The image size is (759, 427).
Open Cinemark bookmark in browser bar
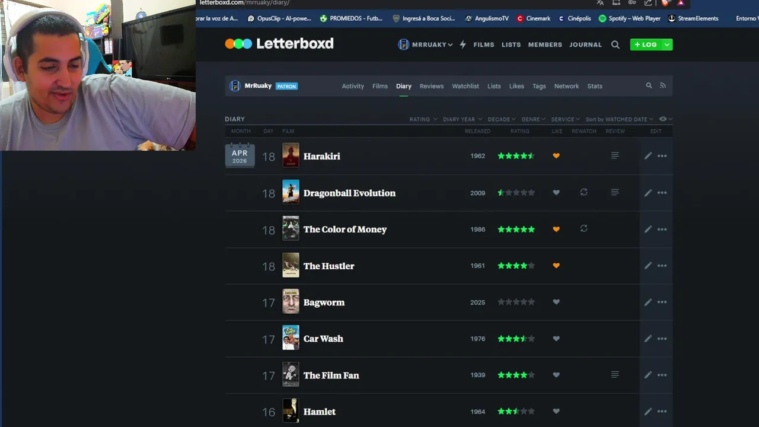534,18
